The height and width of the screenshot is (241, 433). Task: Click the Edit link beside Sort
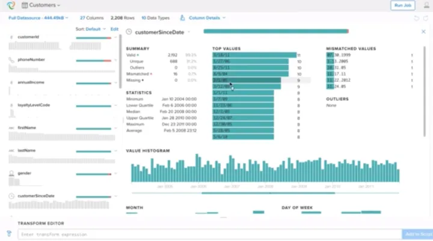[x=114, y=29]
